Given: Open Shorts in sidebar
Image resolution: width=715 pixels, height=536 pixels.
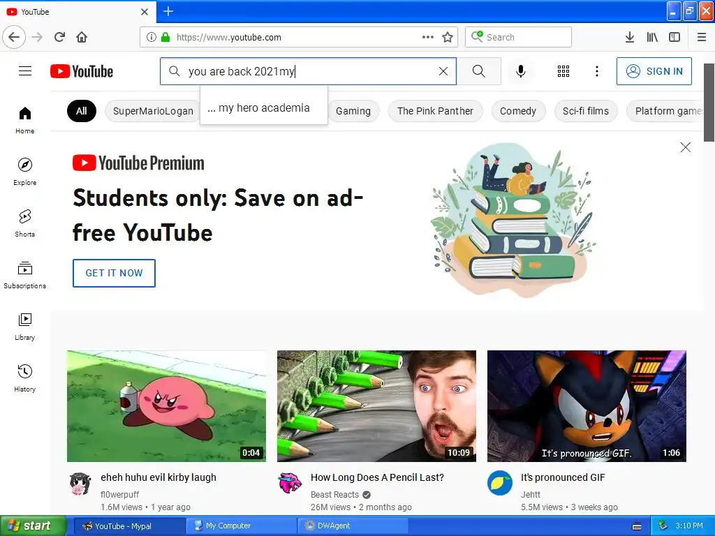Looking at the screenshot, I should click(x=25, y=223).
